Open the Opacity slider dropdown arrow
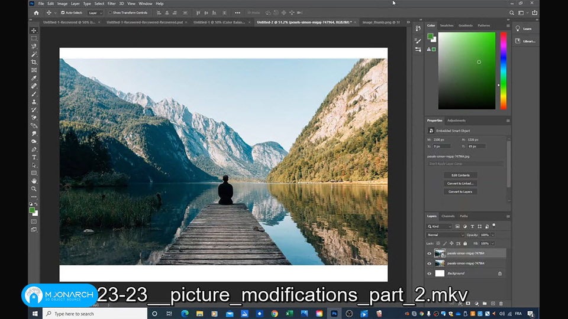 pyautogui.click(x=493, y=235)
